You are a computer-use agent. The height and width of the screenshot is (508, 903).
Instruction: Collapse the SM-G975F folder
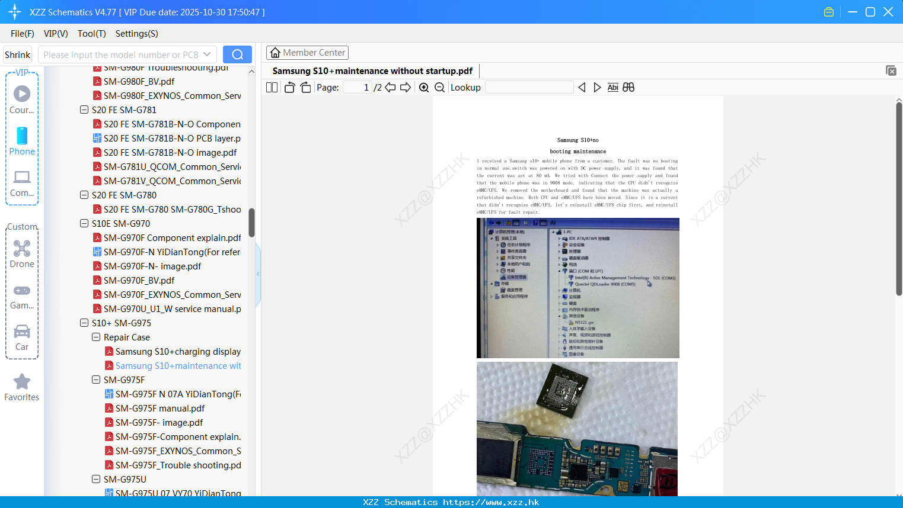[96, 380]
